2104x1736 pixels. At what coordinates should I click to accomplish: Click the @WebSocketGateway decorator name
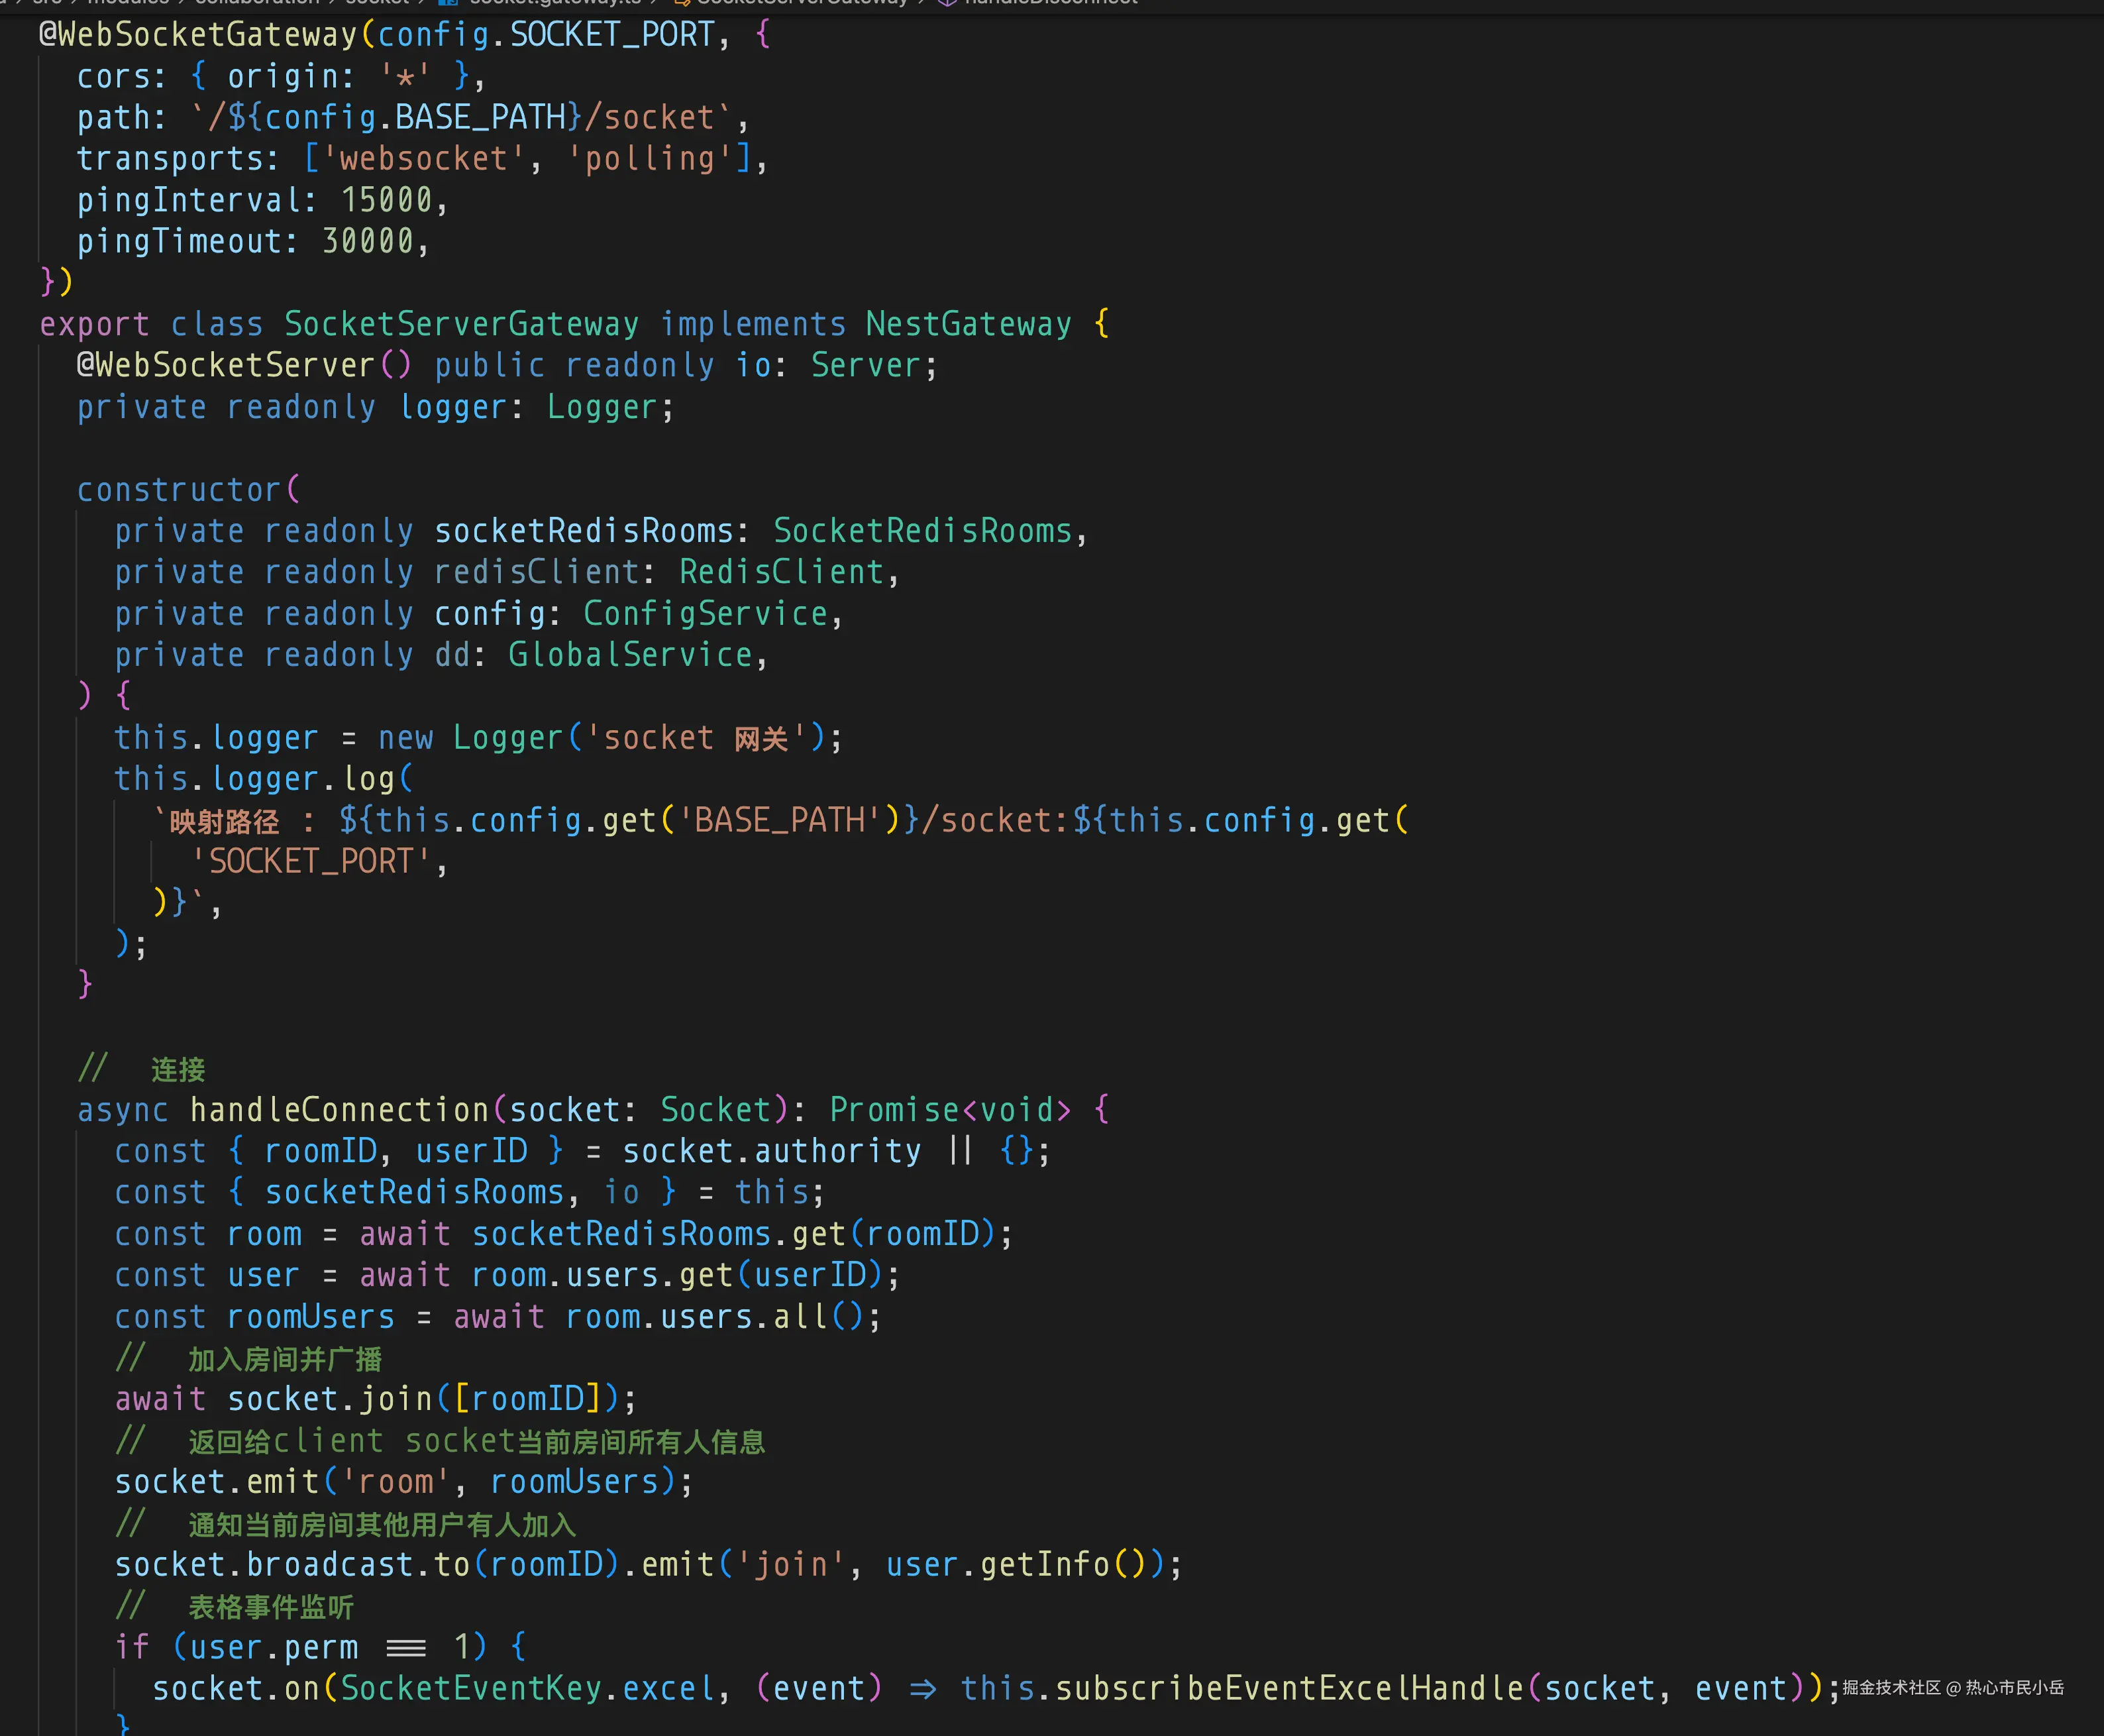[198, 35]
